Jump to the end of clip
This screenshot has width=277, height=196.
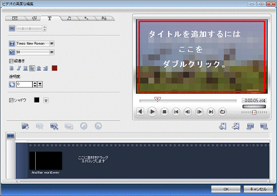[x=211, y=112]
